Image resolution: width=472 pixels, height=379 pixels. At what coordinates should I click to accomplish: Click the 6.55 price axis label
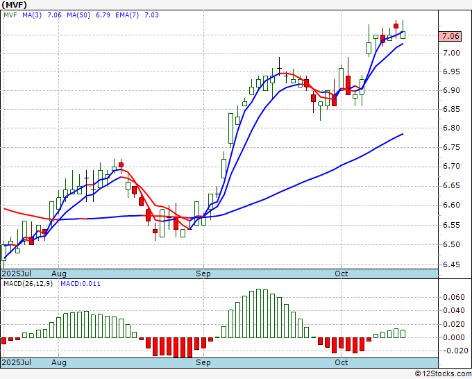(x=451, y=225)
